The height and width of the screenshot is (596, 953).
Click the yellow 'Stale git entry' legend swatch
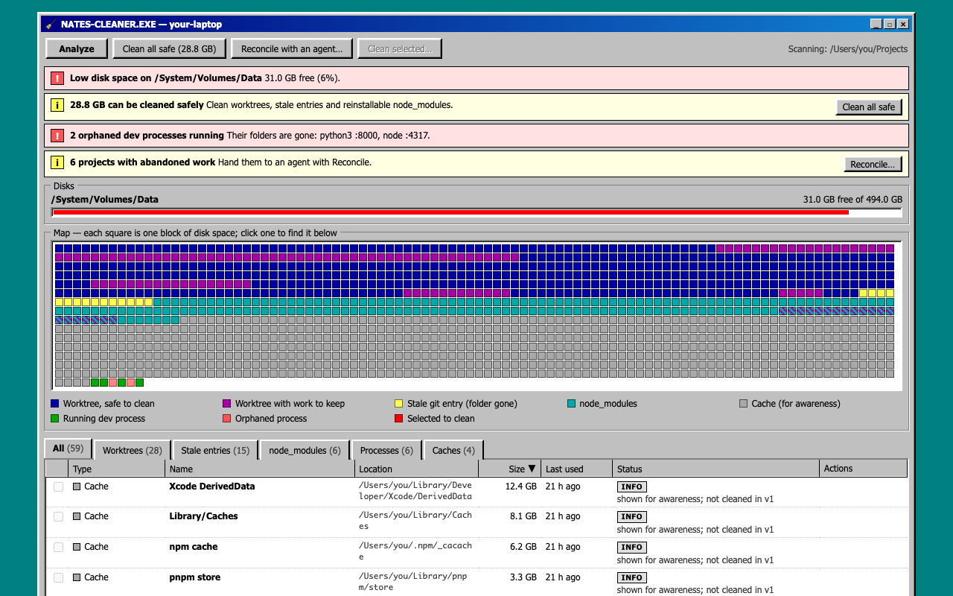pos(399,404)
